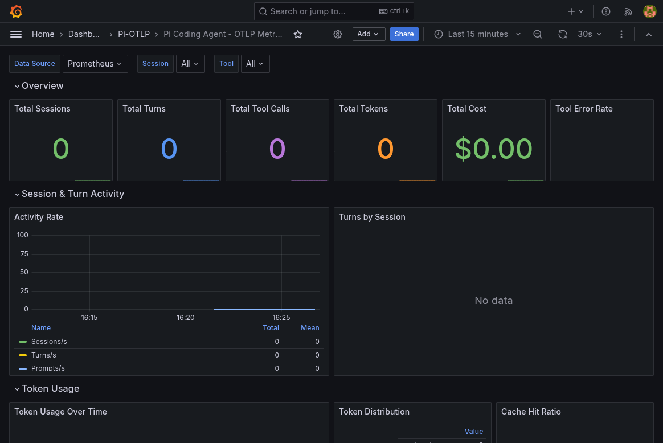Image resolution: width=663 pixels, height=443 pixels.
Task: Open the Session All dropdown
Action: 190,64
